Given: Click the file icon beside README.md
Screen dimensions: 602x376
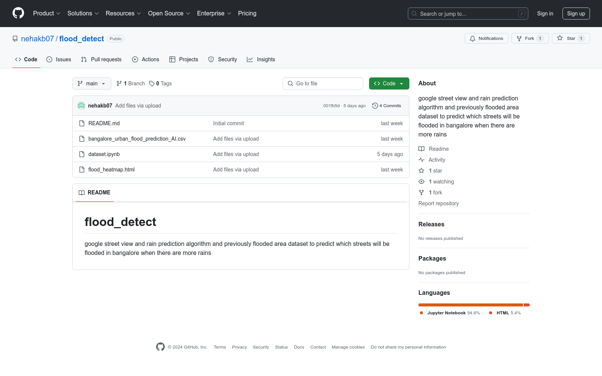Looking at the screenshot, I should click(x=82, y=123).
